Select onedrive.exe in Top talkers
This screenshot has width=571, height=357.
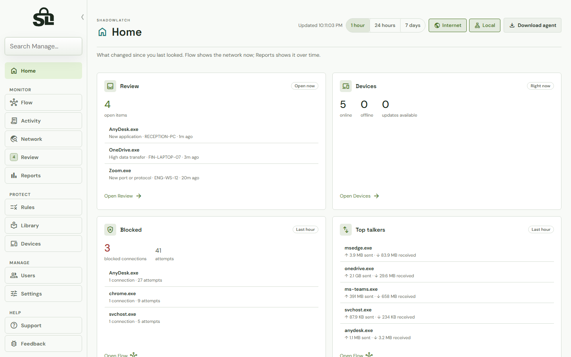point(447,272)
